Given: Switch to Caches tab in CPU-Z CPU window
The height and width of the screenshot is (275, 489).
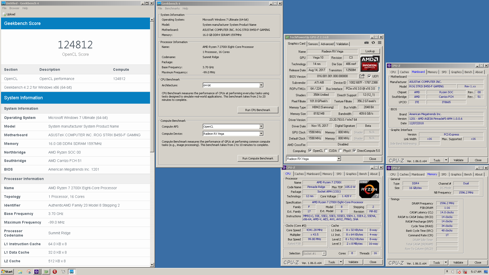Looking at the screenshot, I should pyautogui.click(x=299, y=174).
